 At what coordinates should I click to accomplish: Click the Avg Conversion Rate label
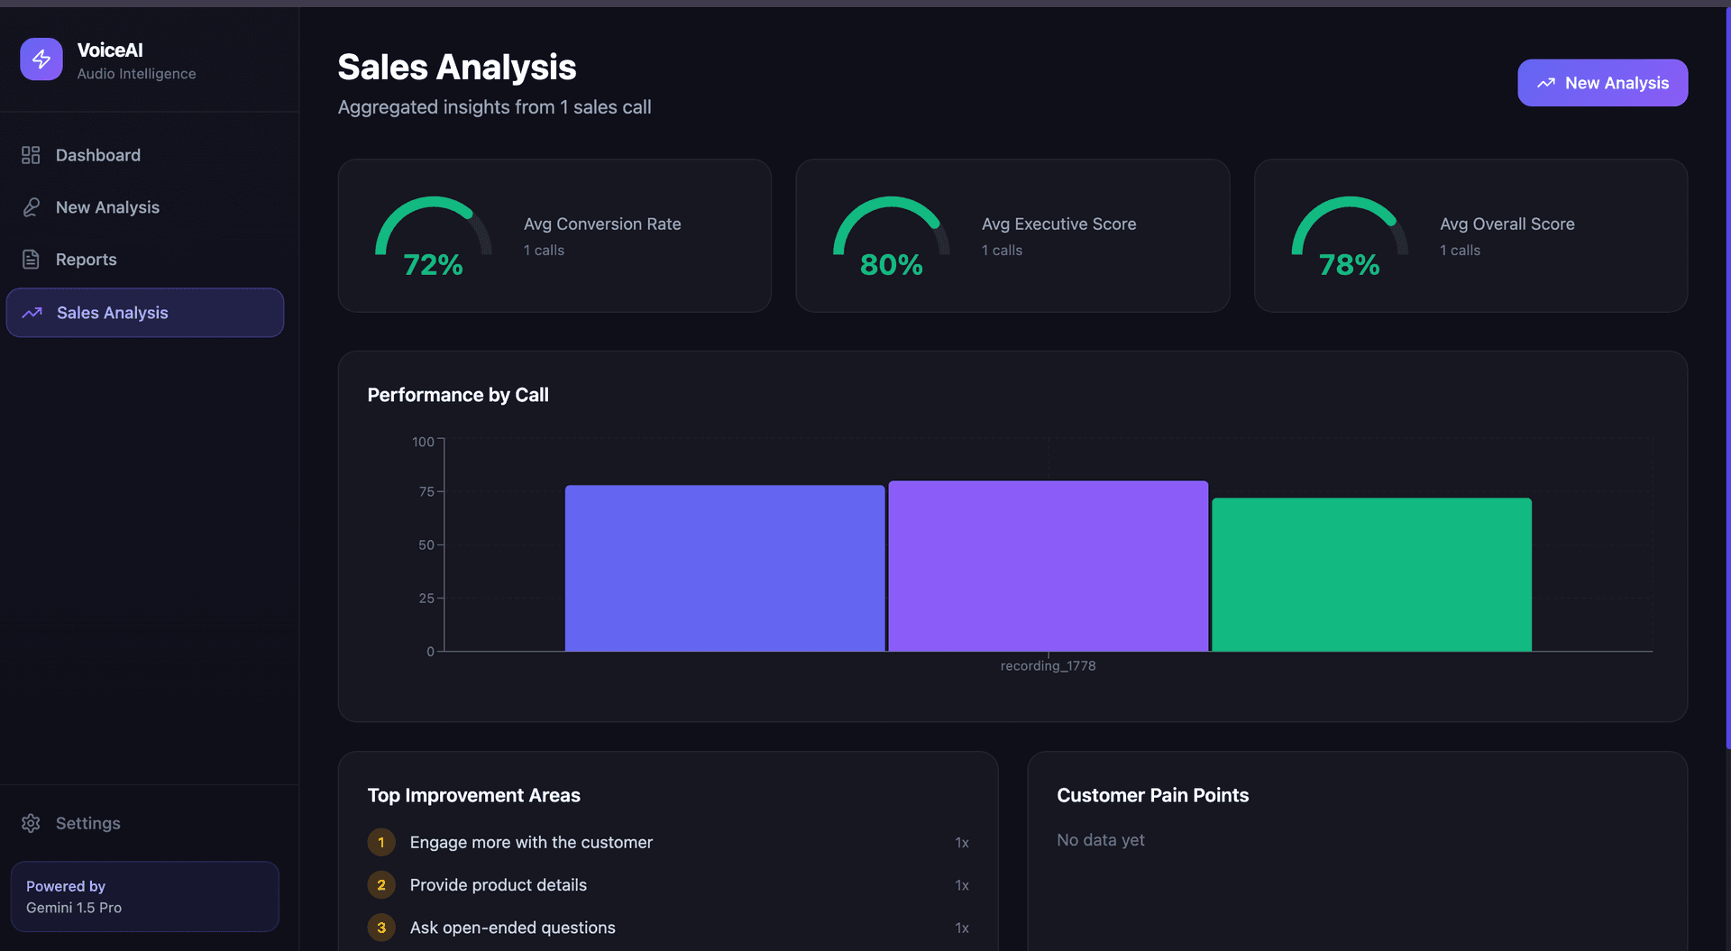coord(602,224)
